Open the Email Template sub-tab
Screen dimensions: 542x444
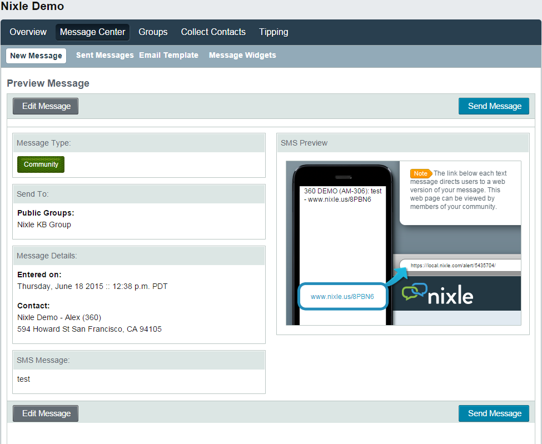[x=168, y=55]
